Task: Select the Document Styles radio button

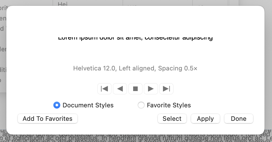Action: (x=57, y=105)
